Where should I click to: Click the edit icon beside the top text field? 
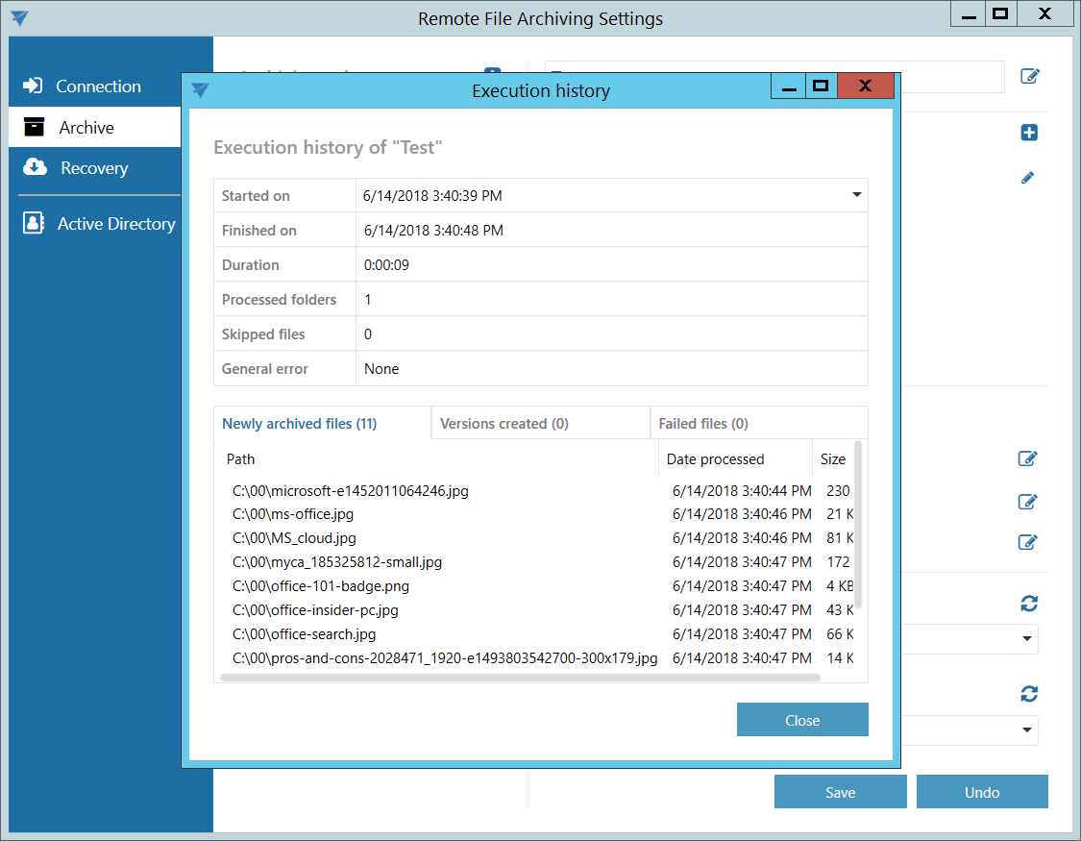tap(1029, 76)
